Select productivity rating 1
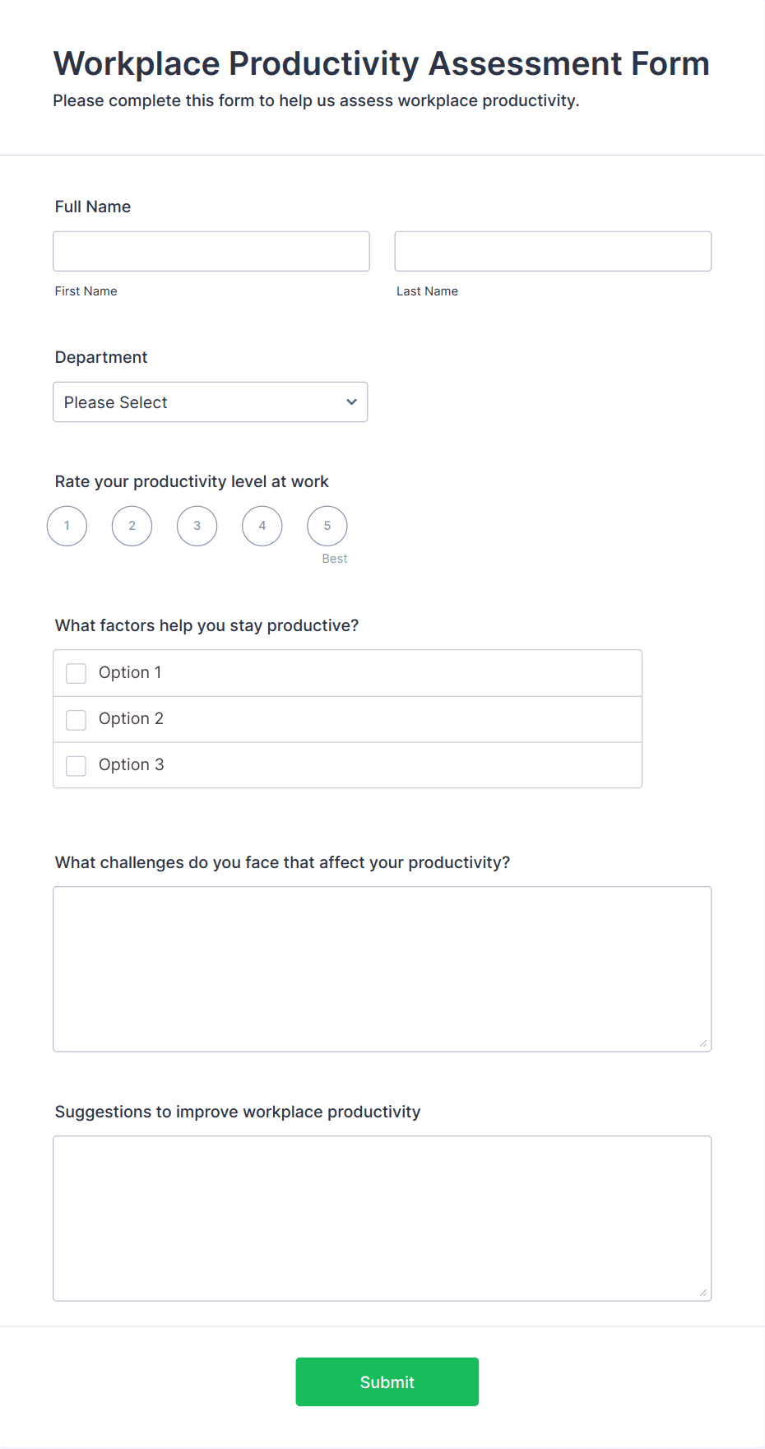The height and width of the screenshot is (1449, 765). point(67,526)
